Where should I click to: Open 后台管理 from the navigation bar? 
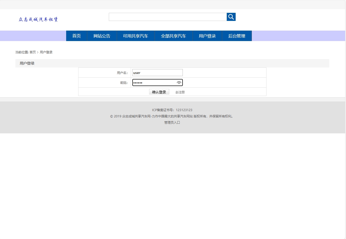click(x=237, y=36)
